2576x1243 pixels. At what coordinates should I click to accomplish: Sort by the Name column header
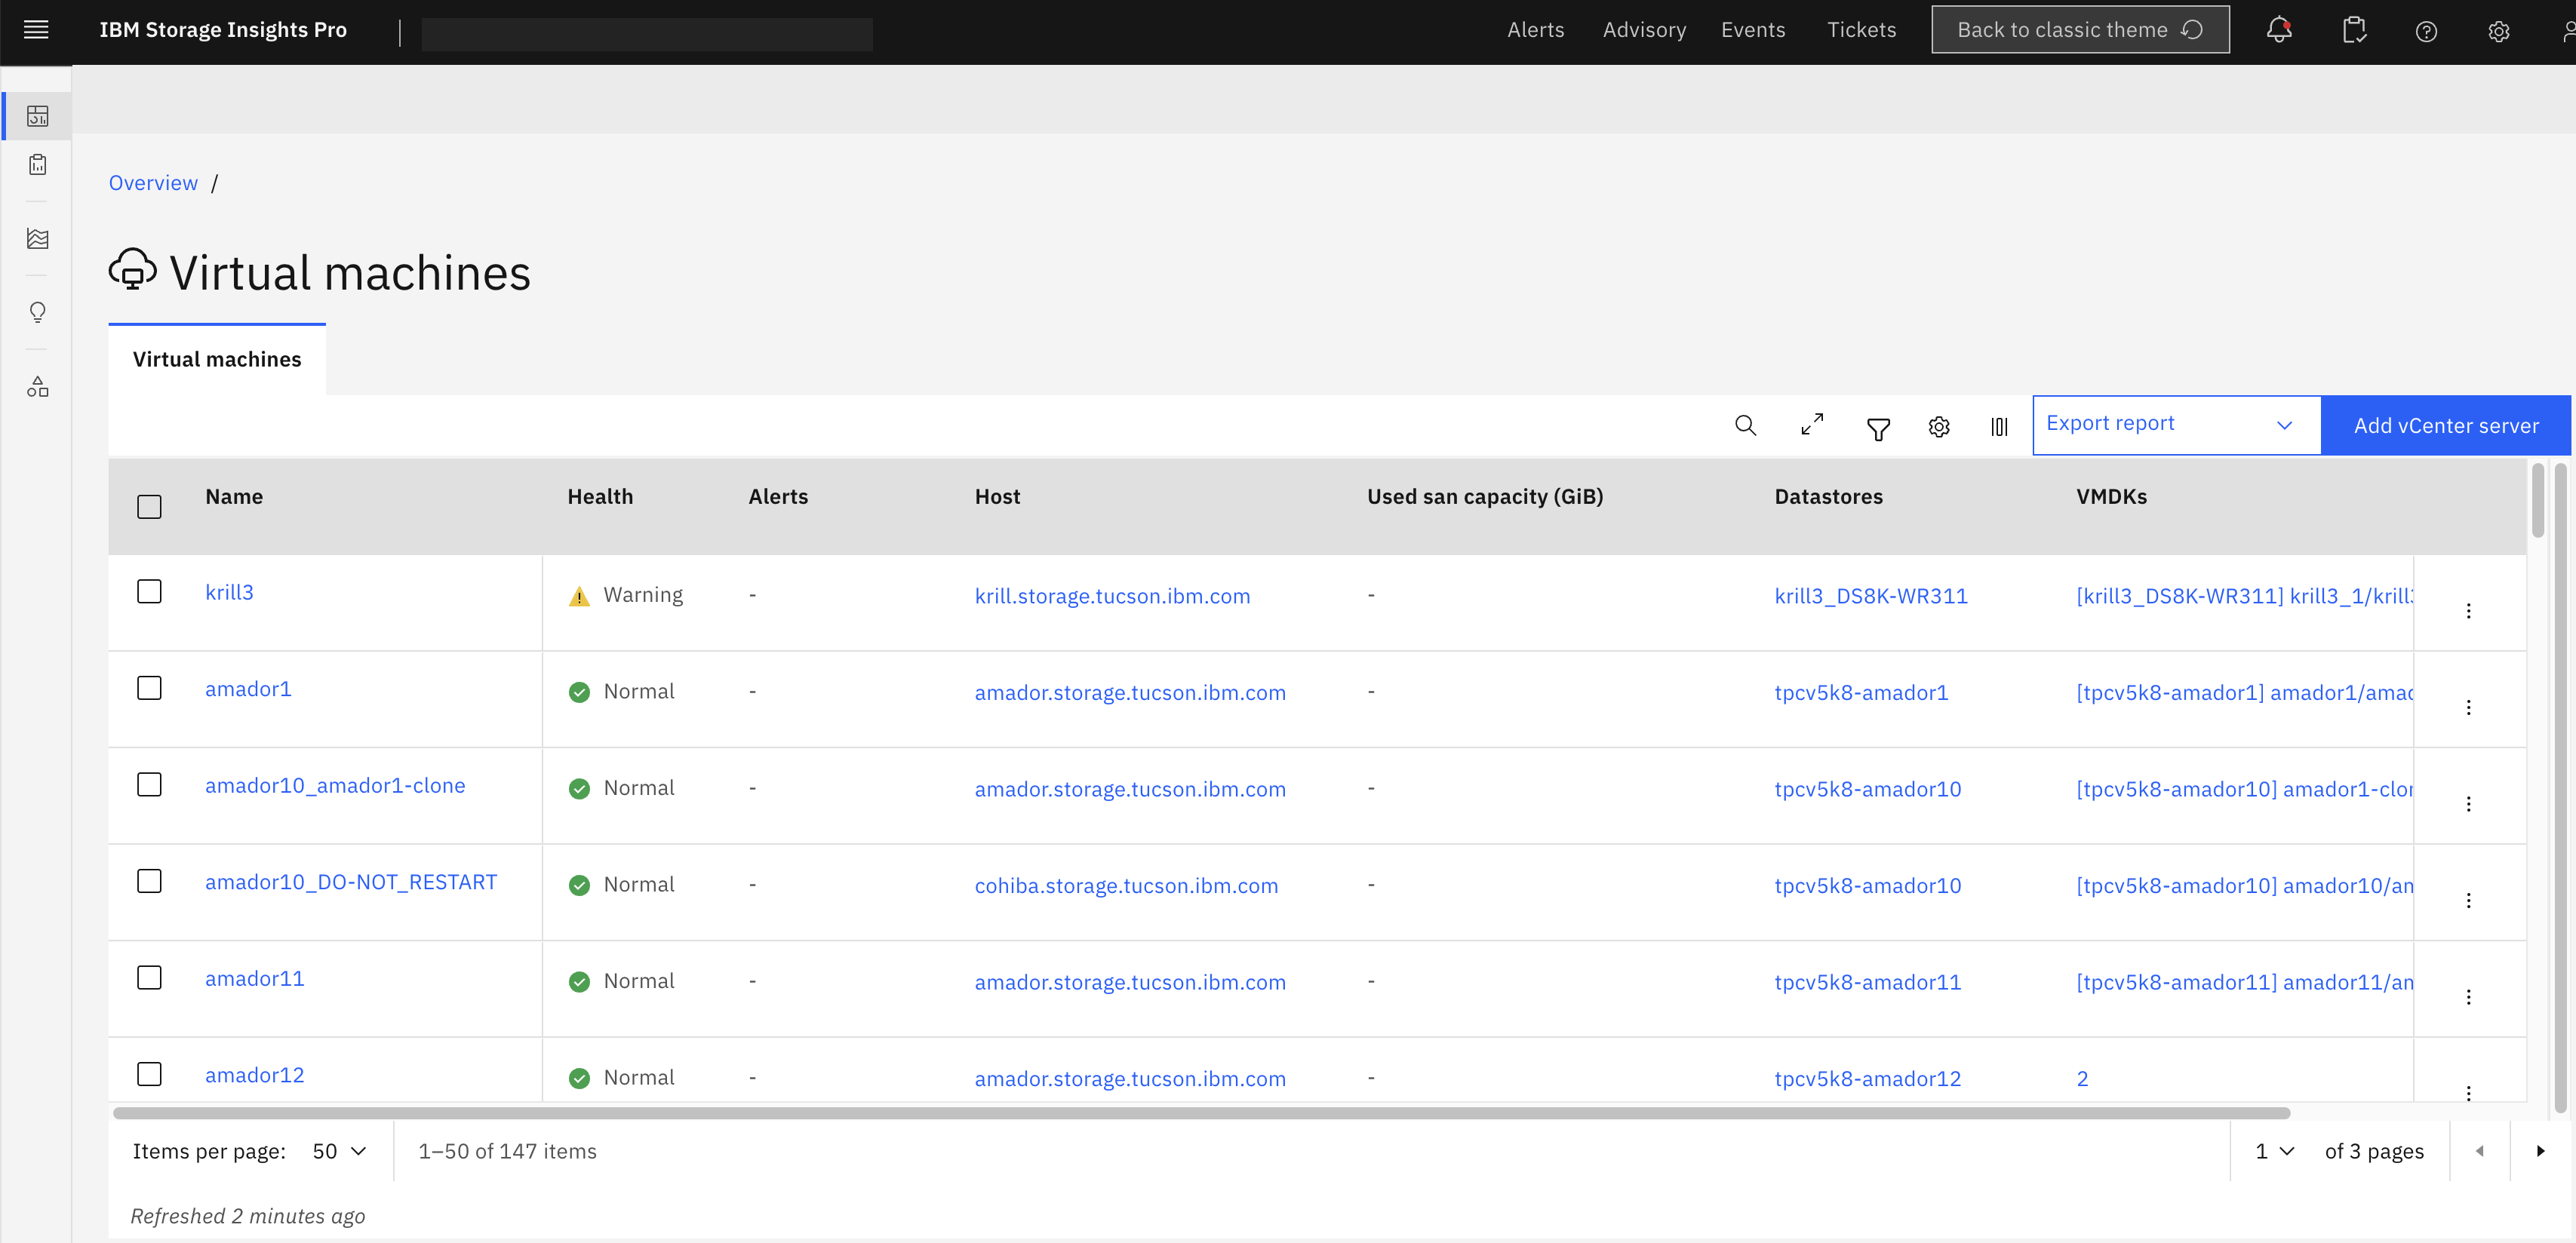tap(234, 497)
